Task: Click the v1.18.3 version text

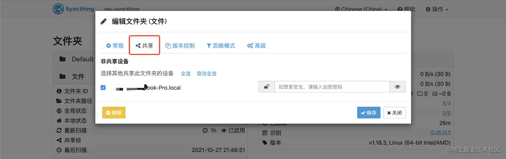Action: pyautogui.click(x=410, y=143)
